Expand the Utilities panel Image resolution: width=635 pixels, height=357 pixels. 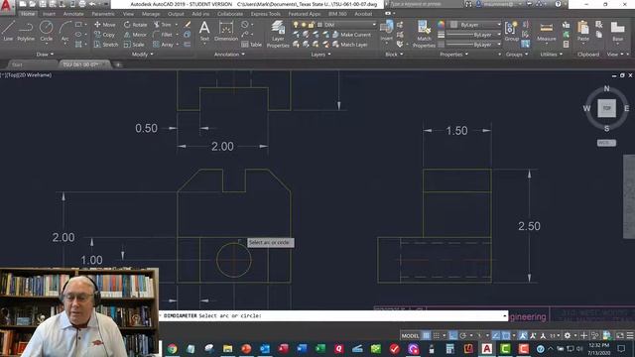pos(552,55)
